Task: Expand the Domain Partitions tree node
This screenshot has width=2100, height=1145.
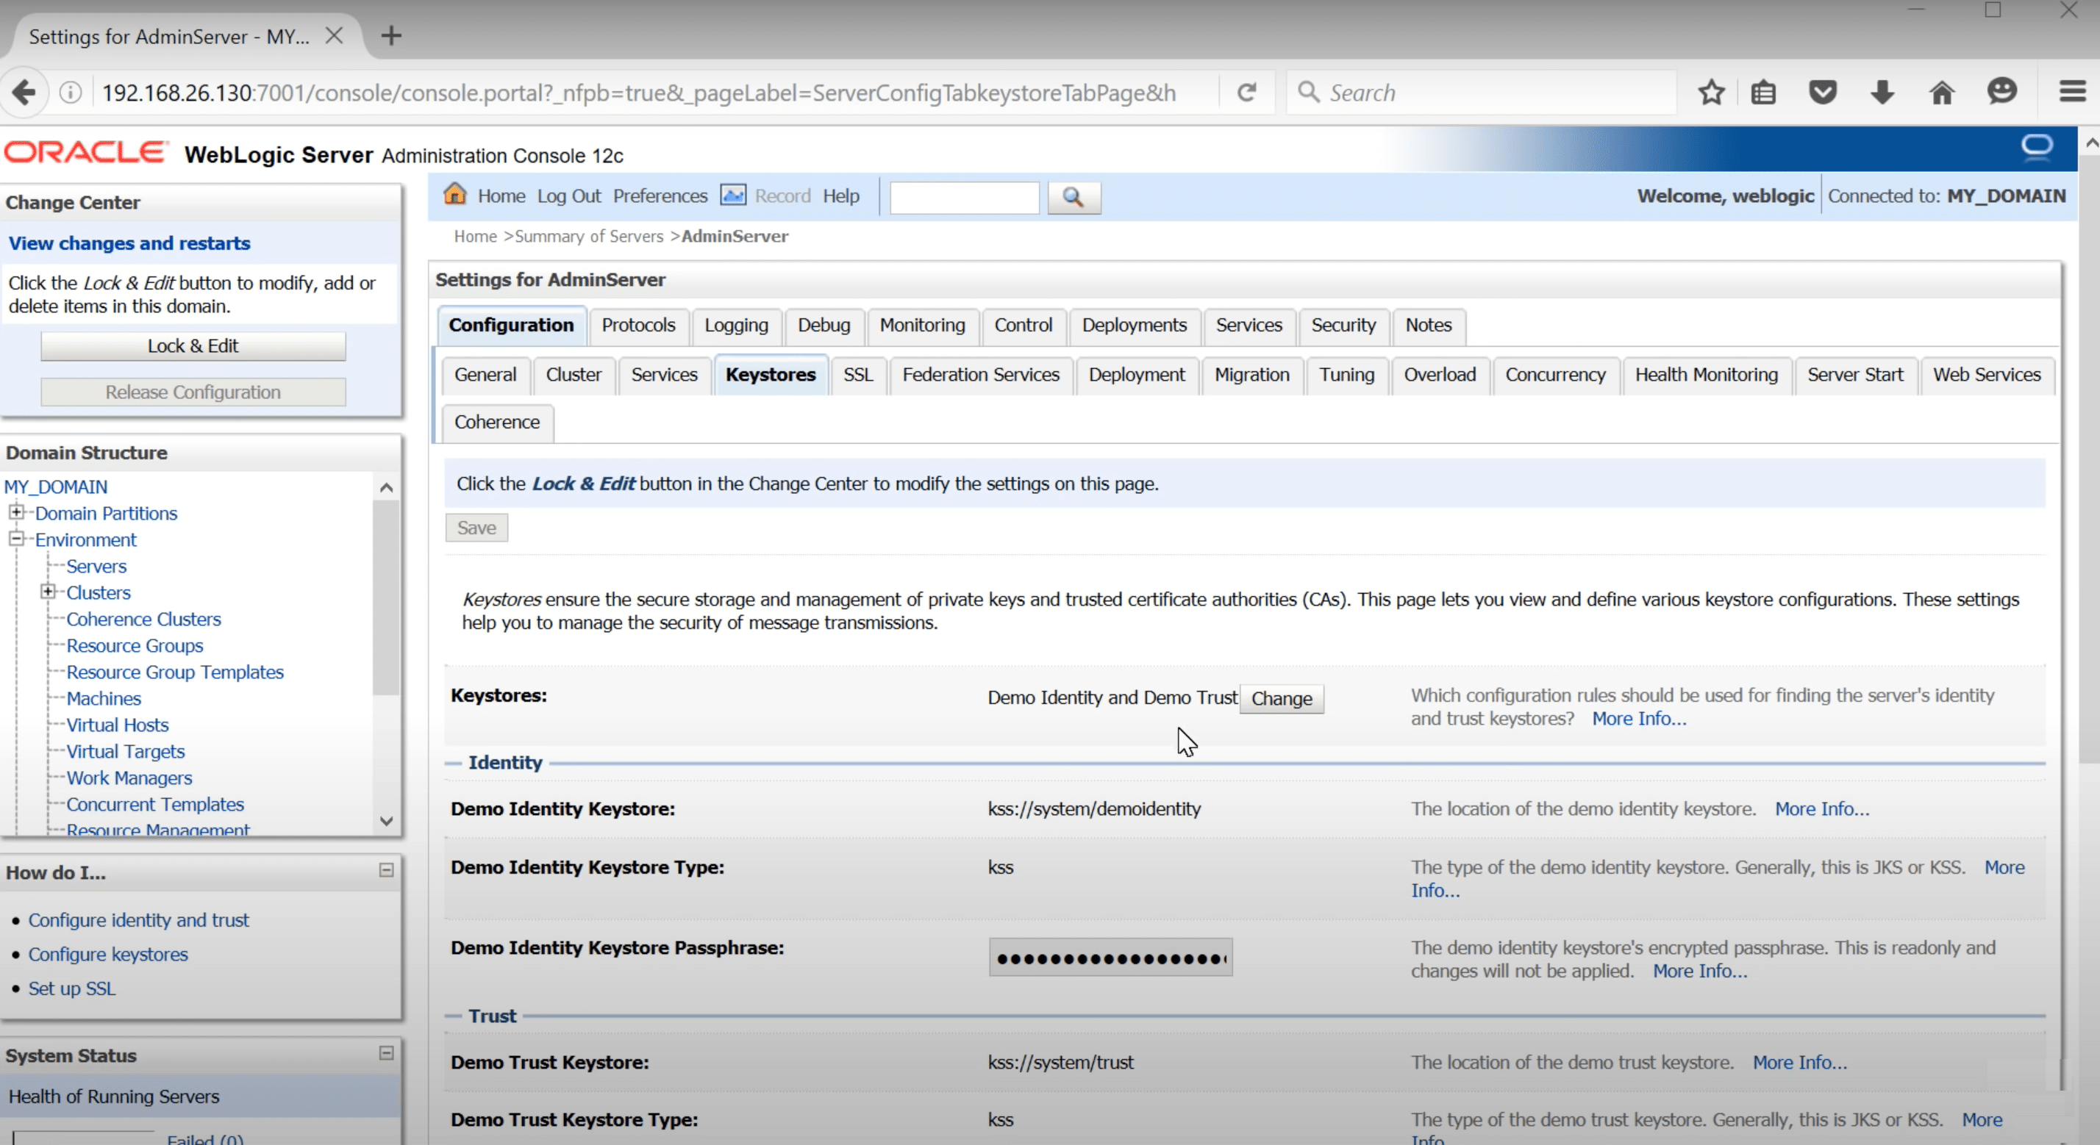Action: [x=18, y=512]
